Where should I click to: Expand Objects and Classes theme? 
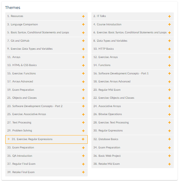[x=46, y=98]
